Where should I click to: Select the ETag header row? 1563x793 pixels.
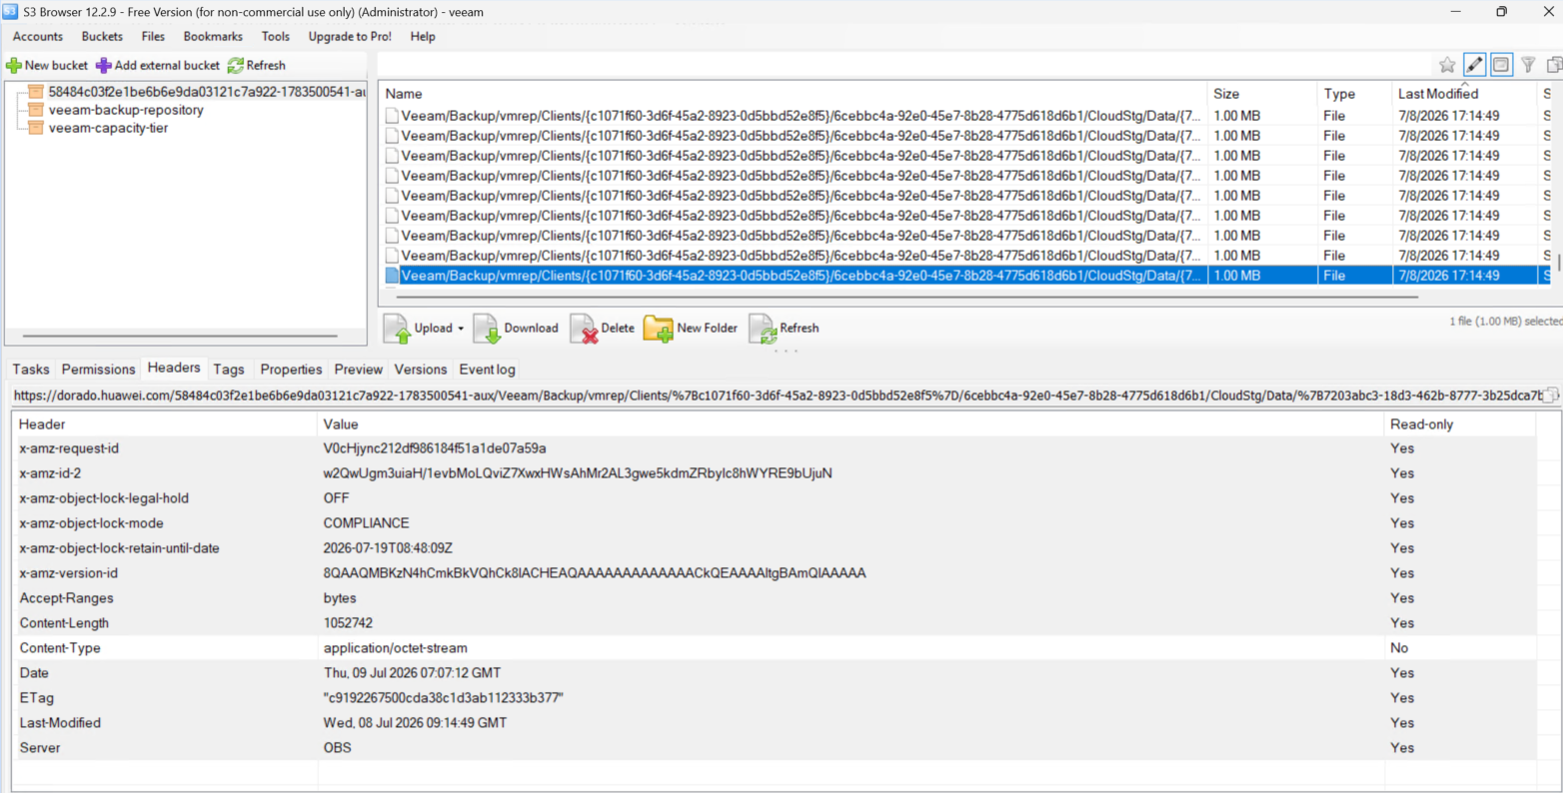775,698
